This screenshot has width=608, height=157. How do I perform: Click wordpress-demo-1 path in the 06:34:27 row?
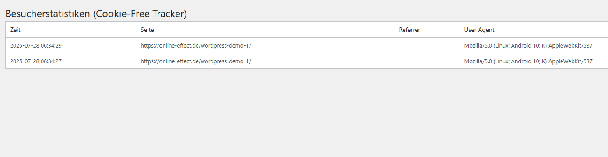[x=225, y=61]
